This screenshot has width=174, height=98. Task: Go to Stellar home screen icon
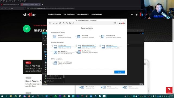(x=57, y=23)
